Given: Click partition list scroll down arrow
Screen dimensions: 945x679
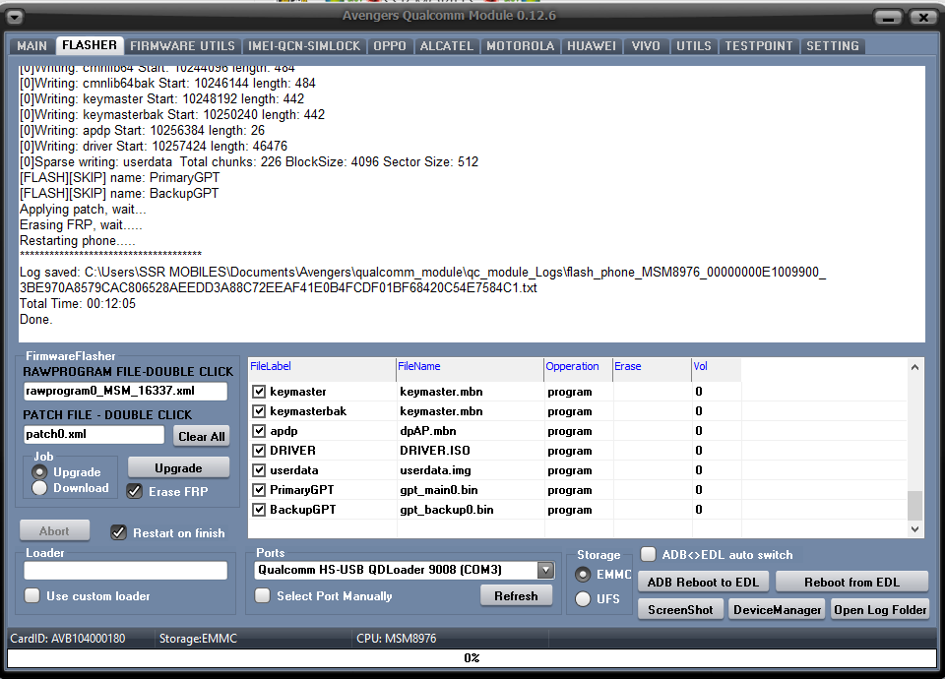Looking at the screenshot, I should [x=914, y=529].
